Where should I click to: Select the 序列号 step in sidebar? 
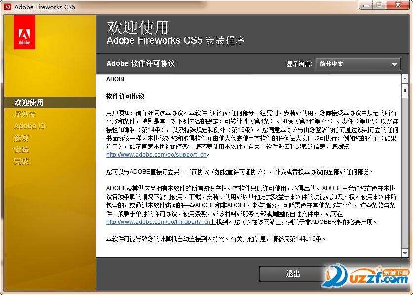pyautogui.click(x=25, y=114)
